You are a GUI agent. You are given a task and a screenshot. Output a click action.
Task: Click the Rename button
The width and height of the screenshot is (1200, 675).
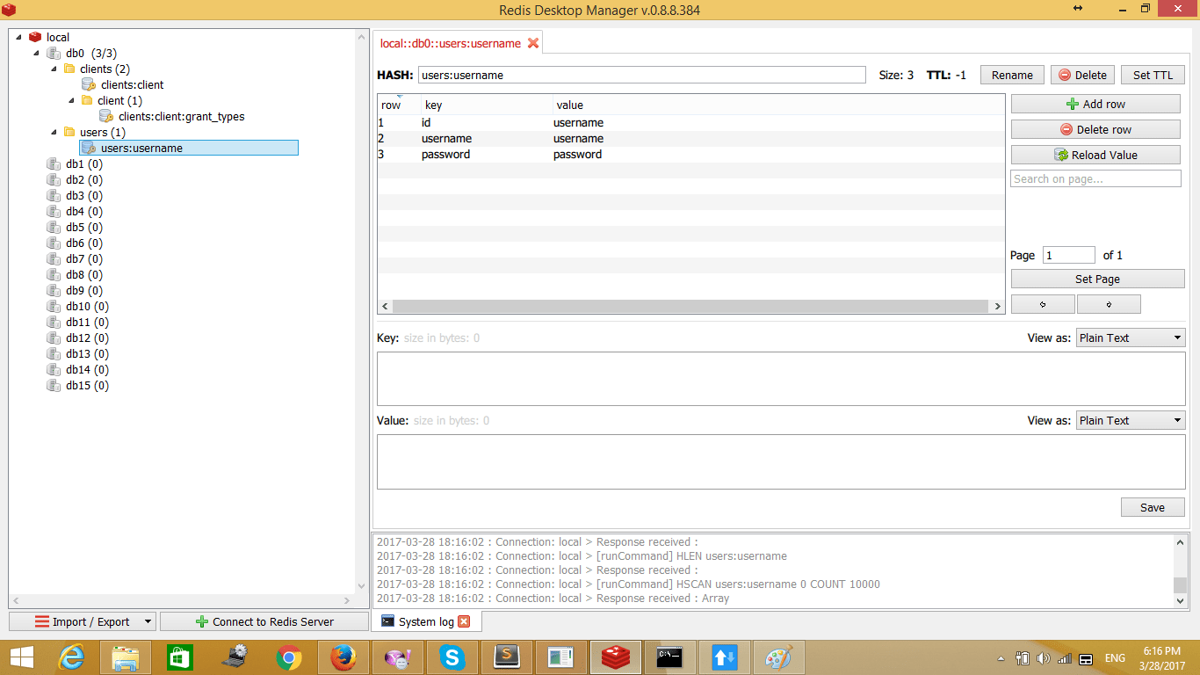click(x=1012, y=75)
